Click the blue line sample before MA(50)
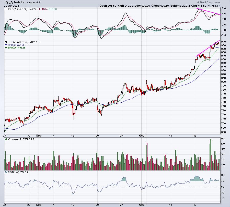The height and width of the screenshot is (207, 230). [6, 45]
